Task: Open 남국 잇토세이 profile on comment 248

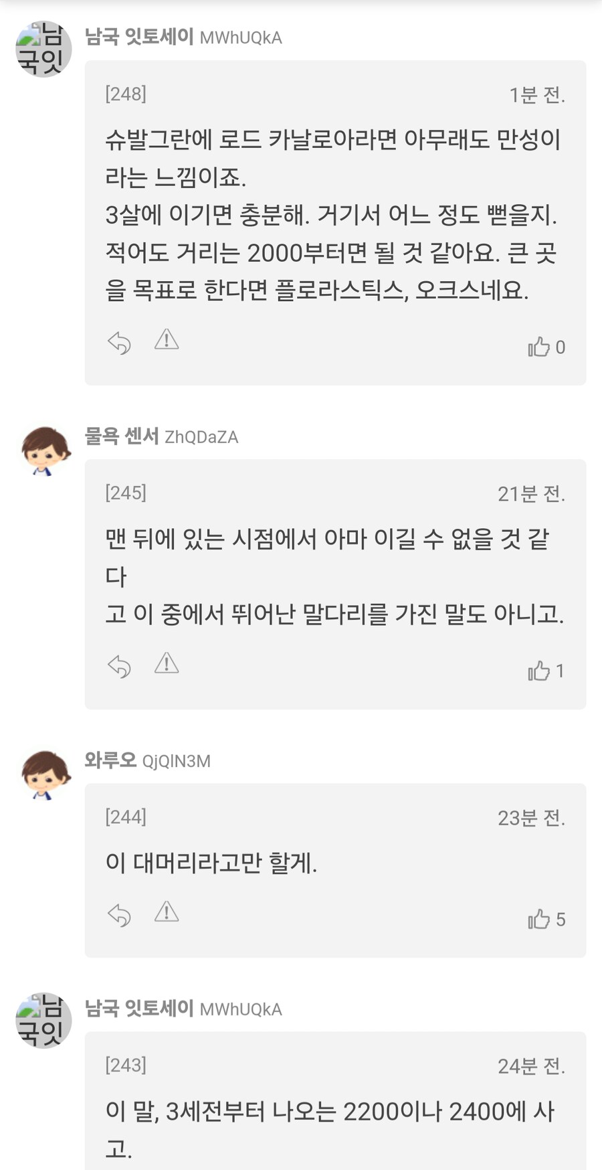Action: tap(139, 37)
